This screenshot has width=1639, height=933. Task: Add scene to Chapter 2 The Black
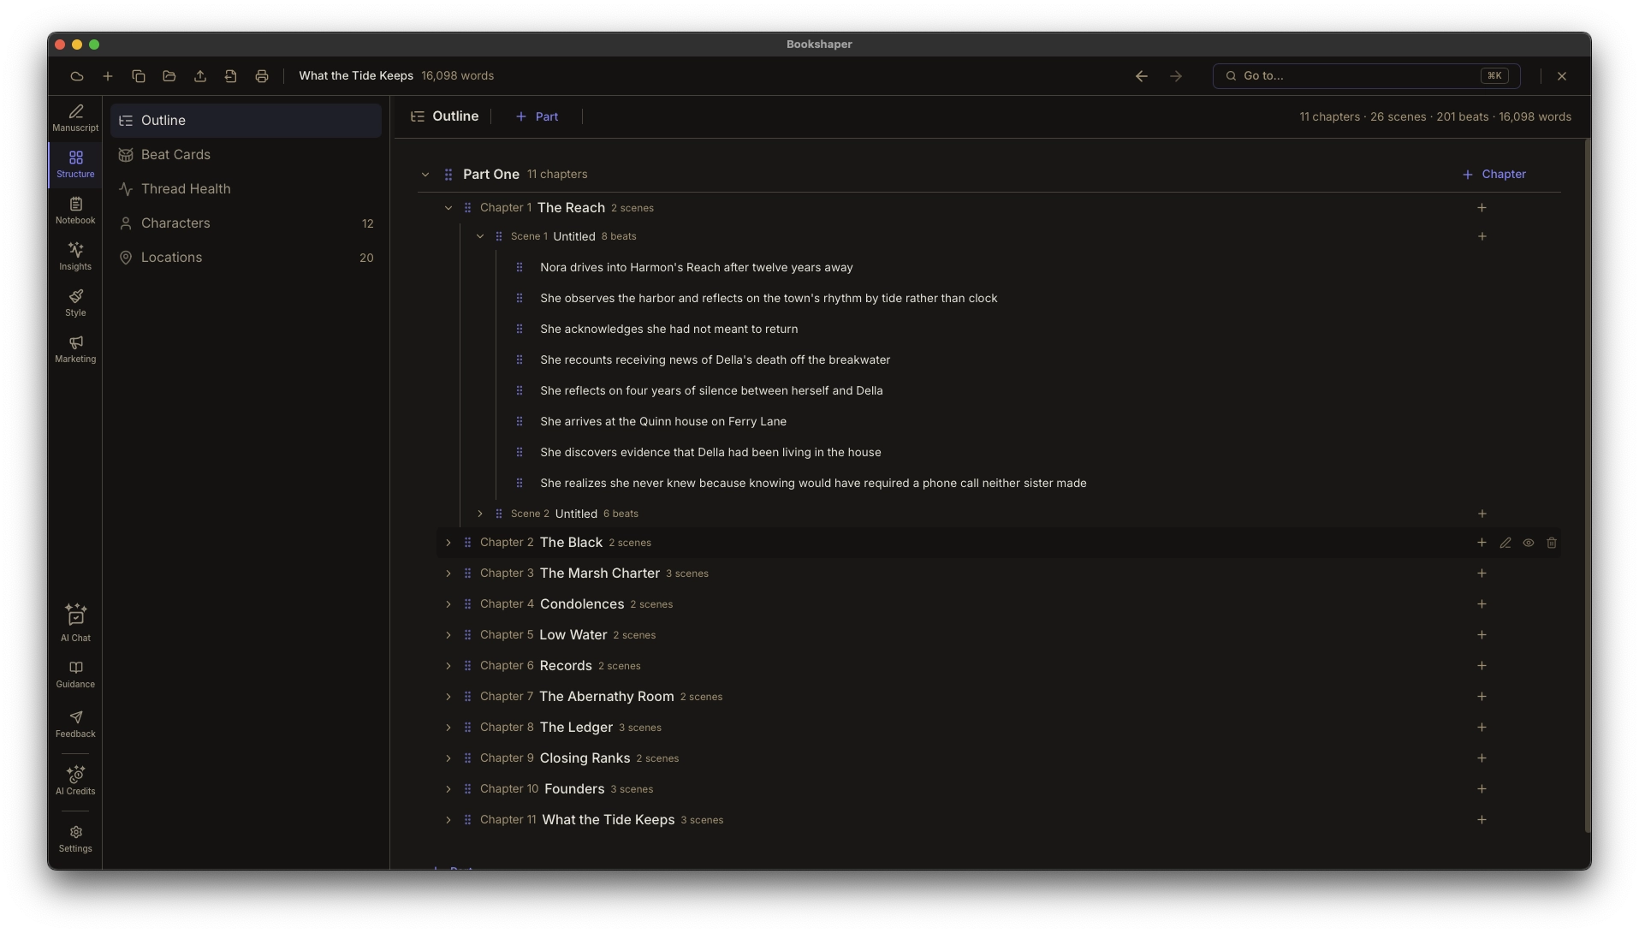(x=1482, y=543)
